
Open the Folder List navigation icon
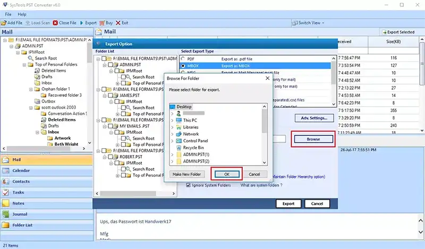point(5,225)
